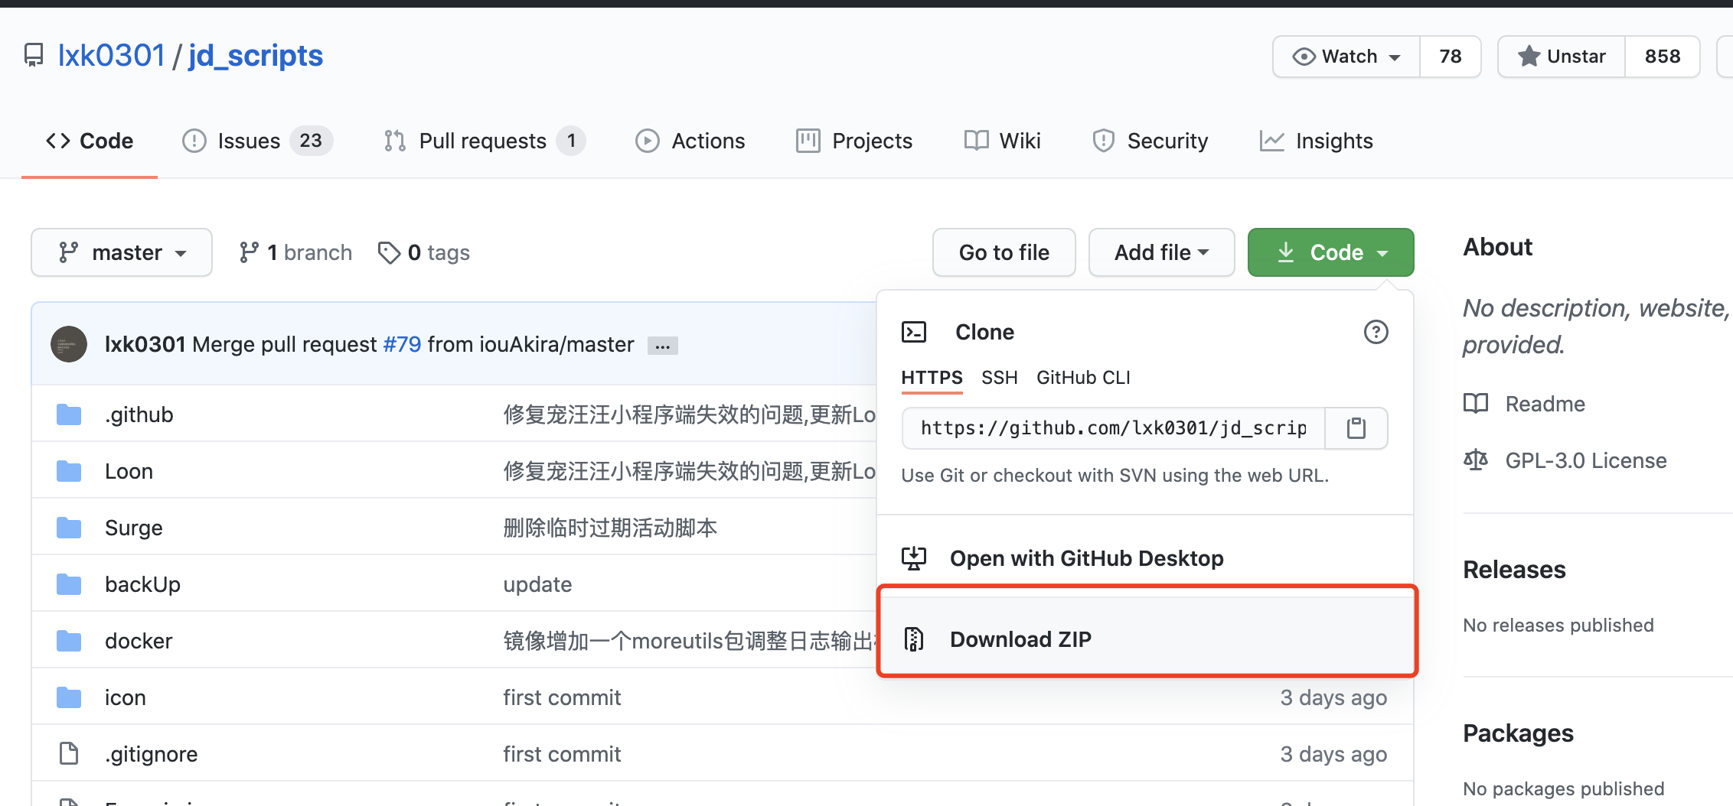Image resolution: width=1733 pixels, height=806 pixels.
Task: Click the folder icon for docker
Action: [69, 641]
